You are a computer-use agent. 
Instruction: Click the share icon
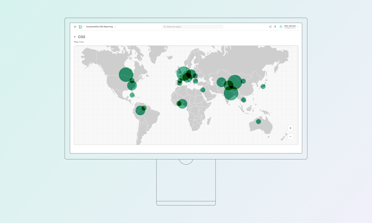[x=270, y=27]
